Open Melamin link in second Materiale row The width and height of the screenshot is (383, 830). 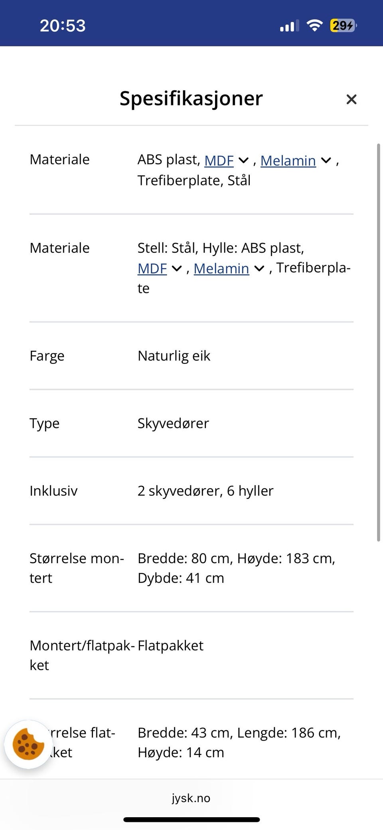pyautogui.click(x=221, y=268)
